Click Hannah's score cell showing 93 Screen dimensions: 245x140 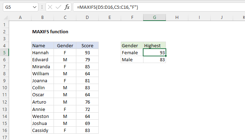(x=87, y=52)
